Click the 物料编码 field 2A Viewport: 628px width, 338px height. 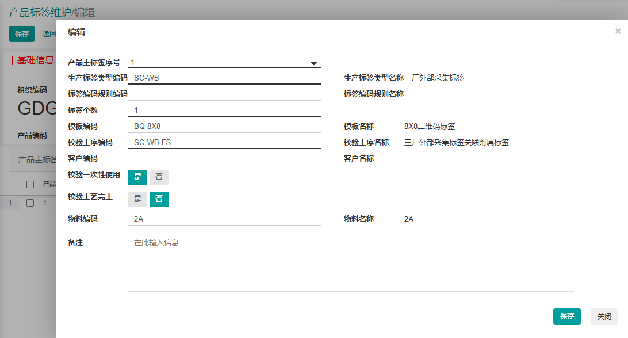[x=224, y=219]
